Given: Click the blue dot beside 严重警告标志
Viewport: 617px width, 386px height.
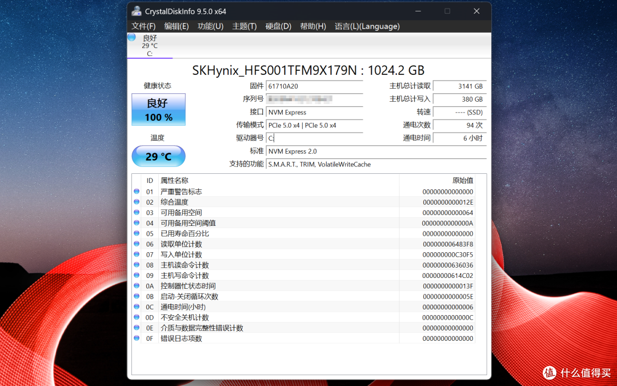Looking at the screenshot, I should pos(136,192).
